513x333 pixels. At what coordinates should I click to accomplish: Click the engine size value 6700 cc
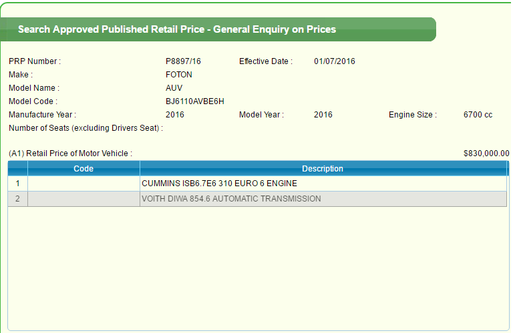tap(478, 115)
